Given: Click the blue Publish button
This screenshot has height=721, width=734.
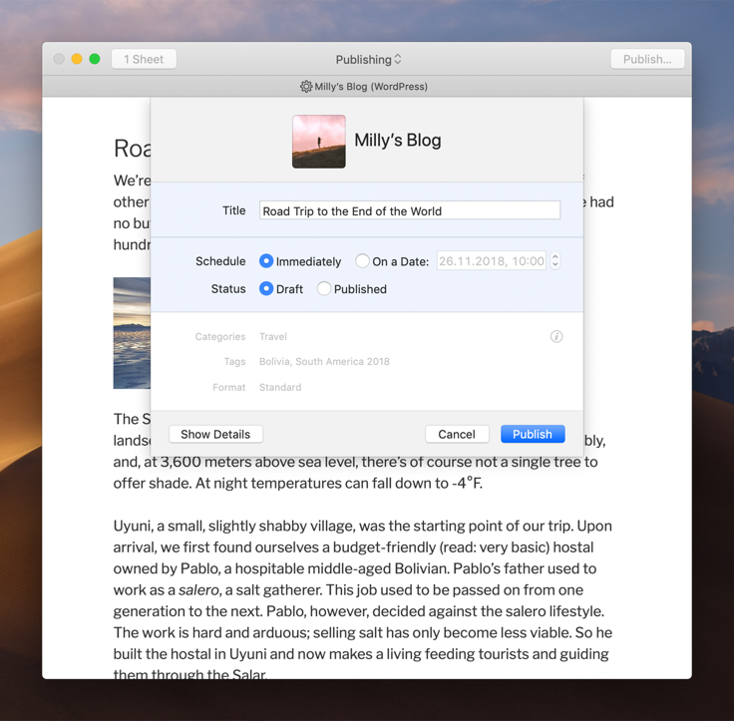Looking at the screenshot, I should (533, 434).
